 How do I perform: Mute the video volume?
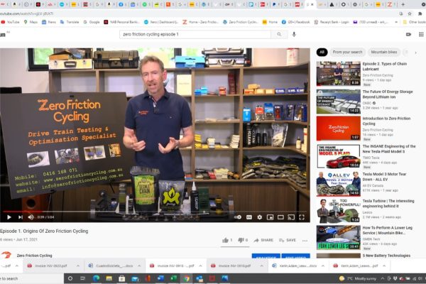[x=31, y=217]
